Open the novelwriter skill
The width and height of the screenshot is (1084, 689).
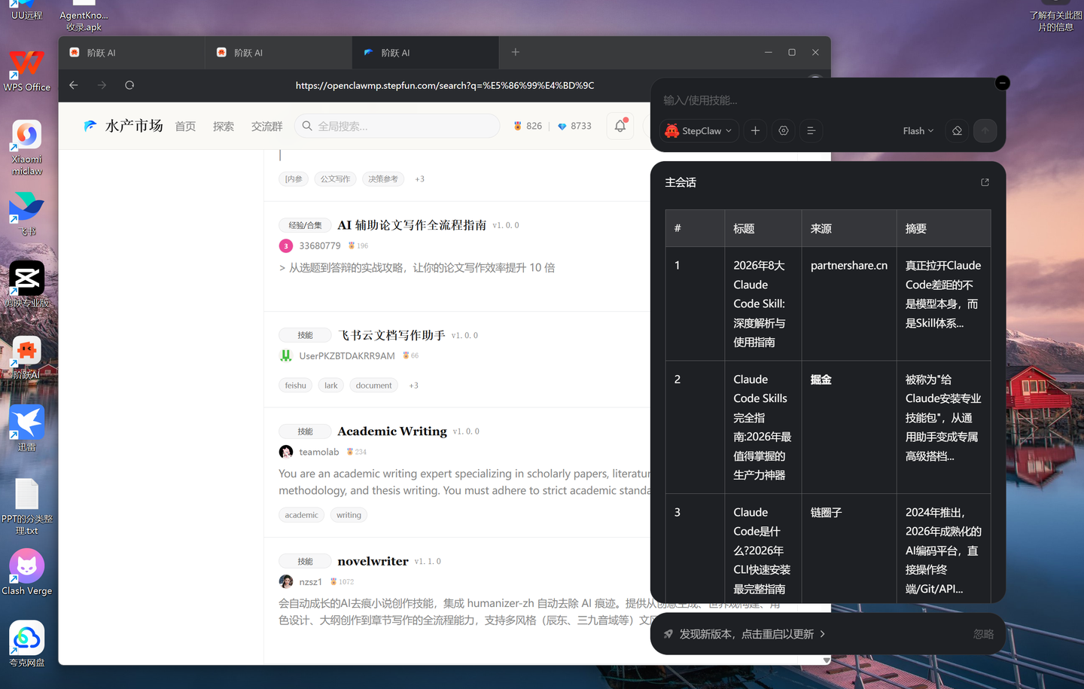pos(373,561)
